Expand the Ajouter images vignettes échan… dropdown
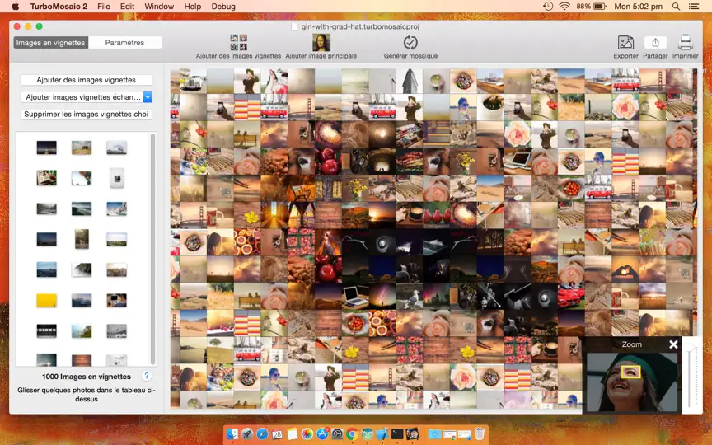The height and width of the screenshot is (445, 712). pyautogui.click(x=148, y=96)
